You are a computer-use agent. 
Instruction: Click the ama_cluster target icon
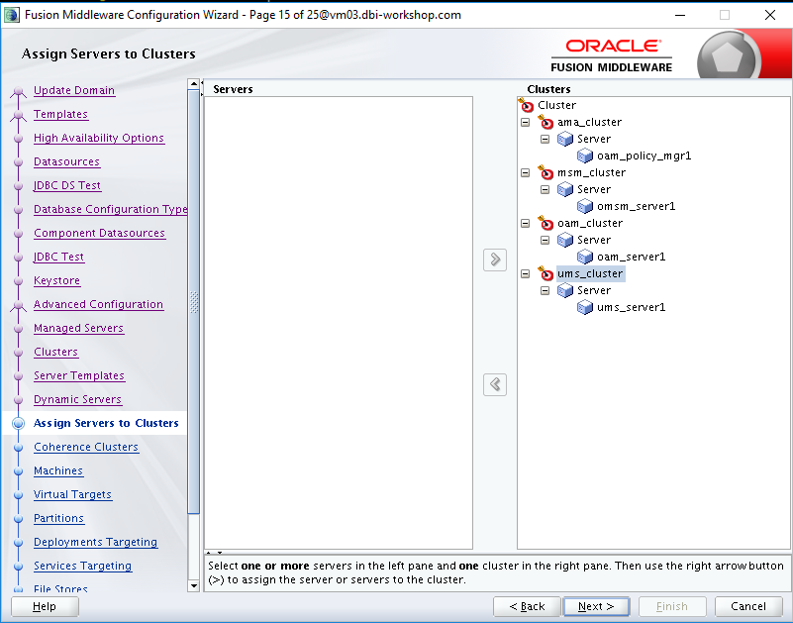point(545,122)
